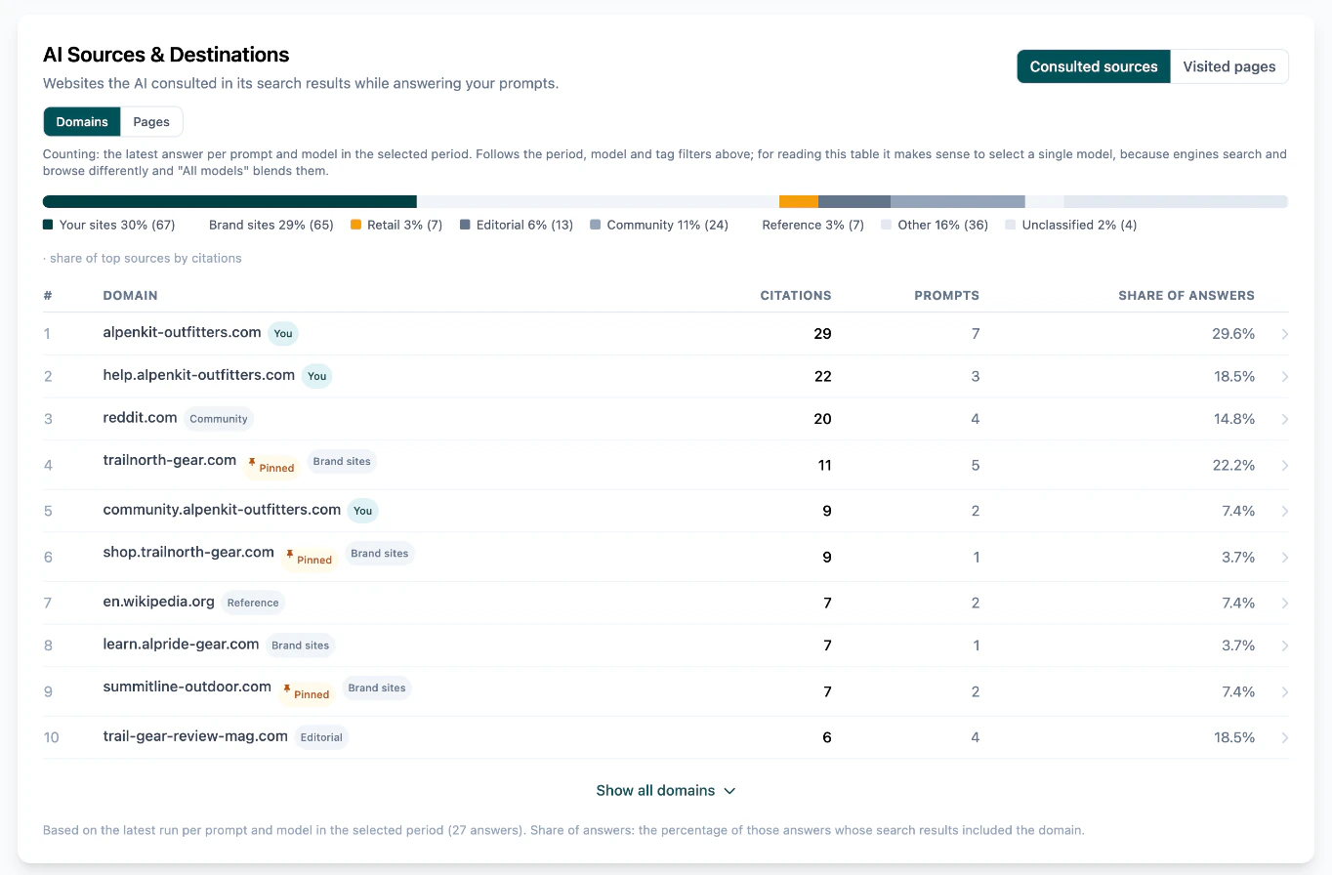
Task: Switch to the Visited pages view
Action: click(x=1229, y=66)
